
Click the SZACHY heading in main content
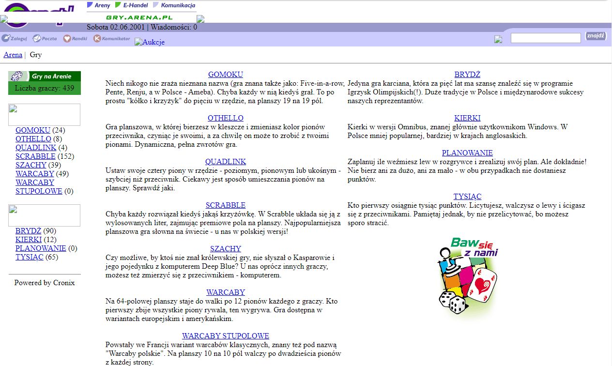tap(226, 249)
